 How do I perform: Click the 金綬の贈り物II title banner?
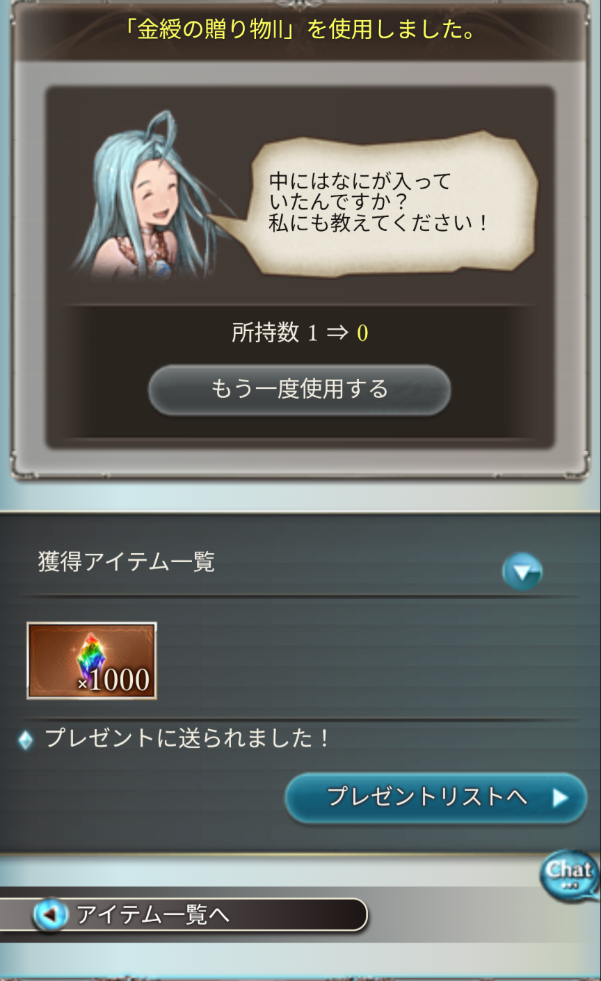click(300, 31)
